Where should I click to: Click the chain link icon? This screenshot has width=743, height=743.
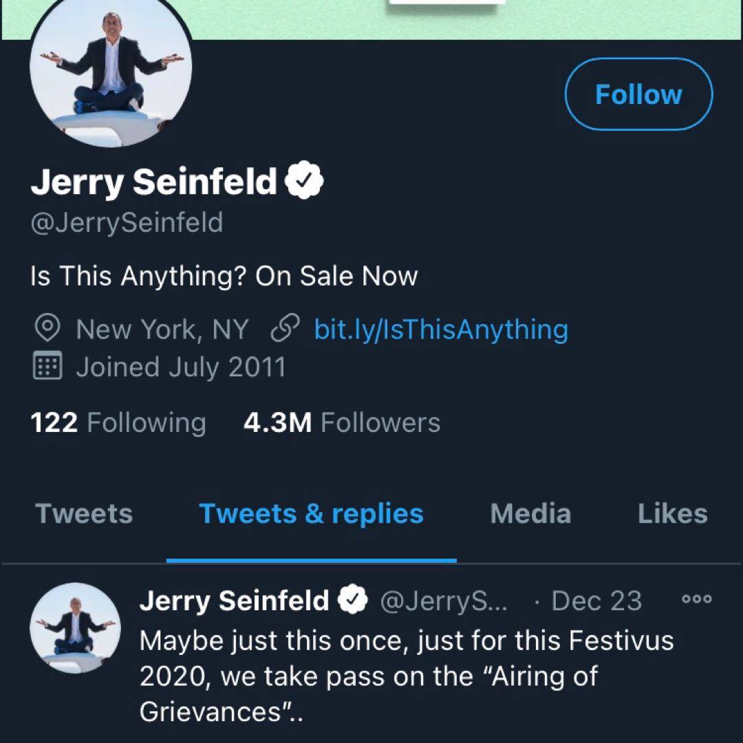283,330
